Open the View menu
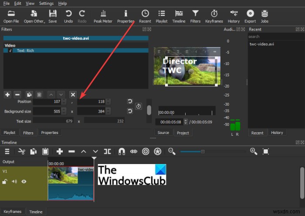Image resolution: width=305 pixels, height=216 pixels. point(30,3)
